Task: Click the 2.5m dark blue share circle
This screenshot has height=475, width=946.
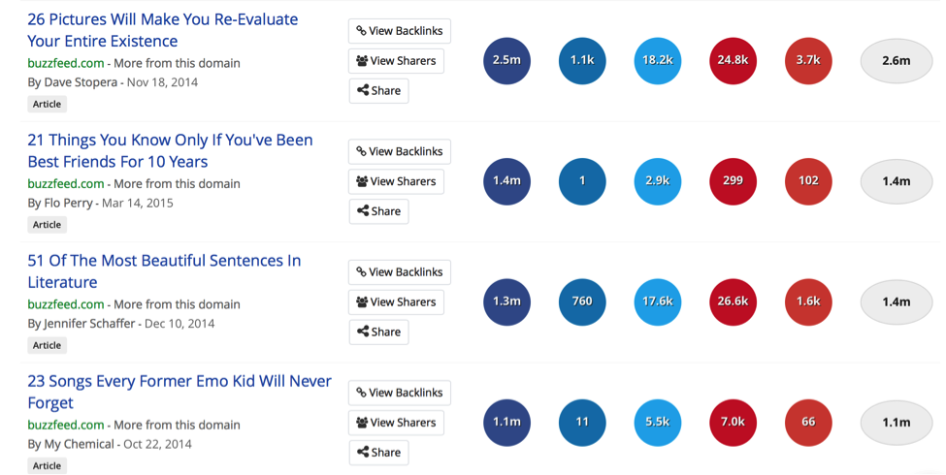Action: tap(506, 60)
